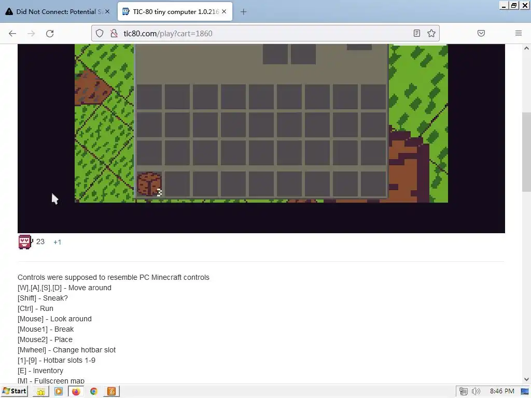Toggle reader view icon in address bar

[417, 33]
